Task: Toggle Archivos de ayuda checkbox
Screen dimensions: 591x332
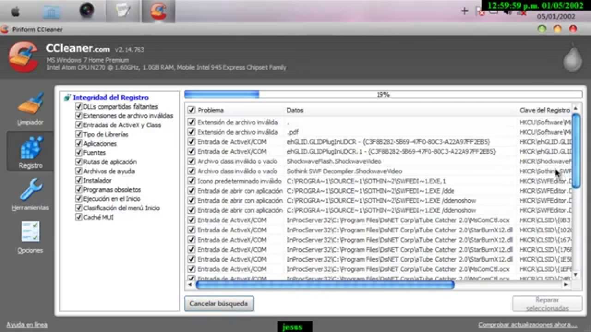Action: pyautogui.click(x=78, y=171)
